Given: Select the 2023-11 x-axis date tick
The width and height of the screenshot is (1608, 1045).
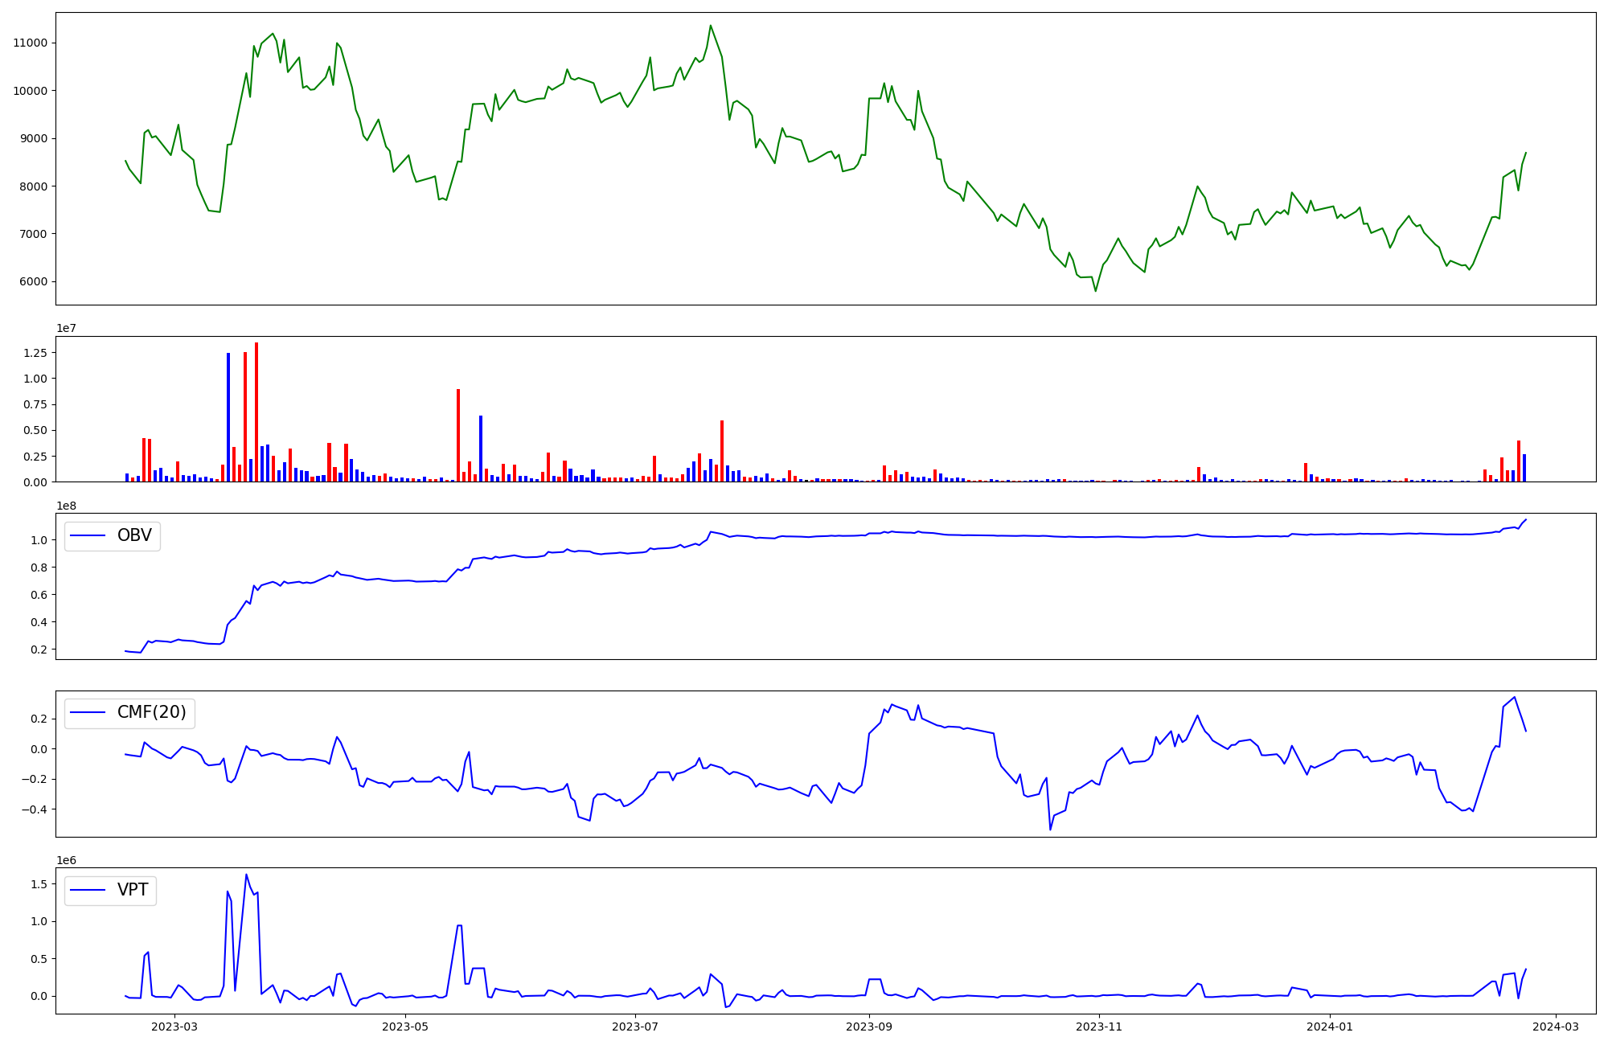Looking at the screenshot, I should coord(1099,1027).
